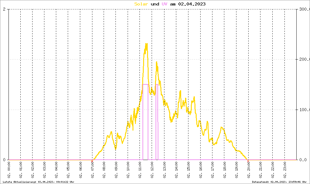Viewport: 310px width, 184px height.
Task: Click the narrow pink UV plateau after 12:00
Action: (157, 84)
